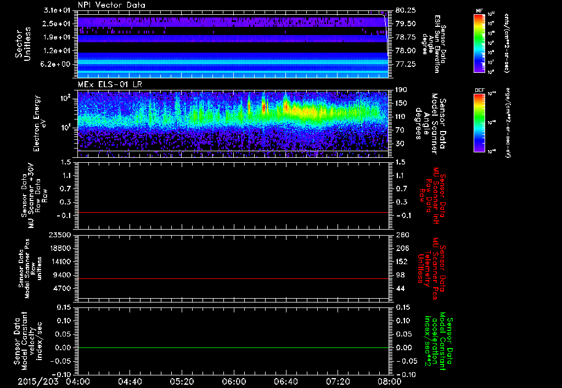Click the red scanner position trace line
562x388 pixels.
click(x=233, y=279)
